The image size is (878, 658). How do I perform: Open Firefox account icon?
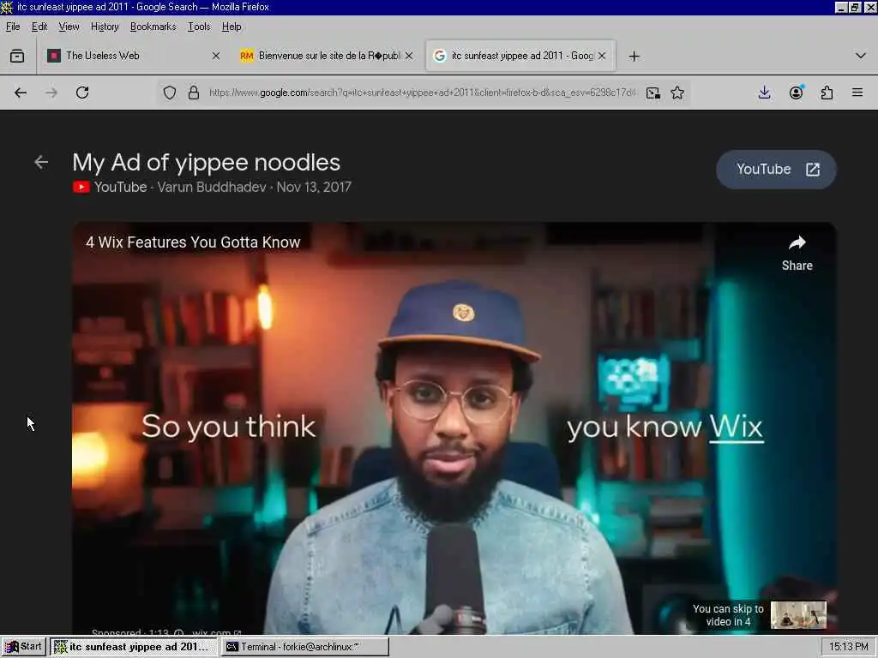(796, 93)
